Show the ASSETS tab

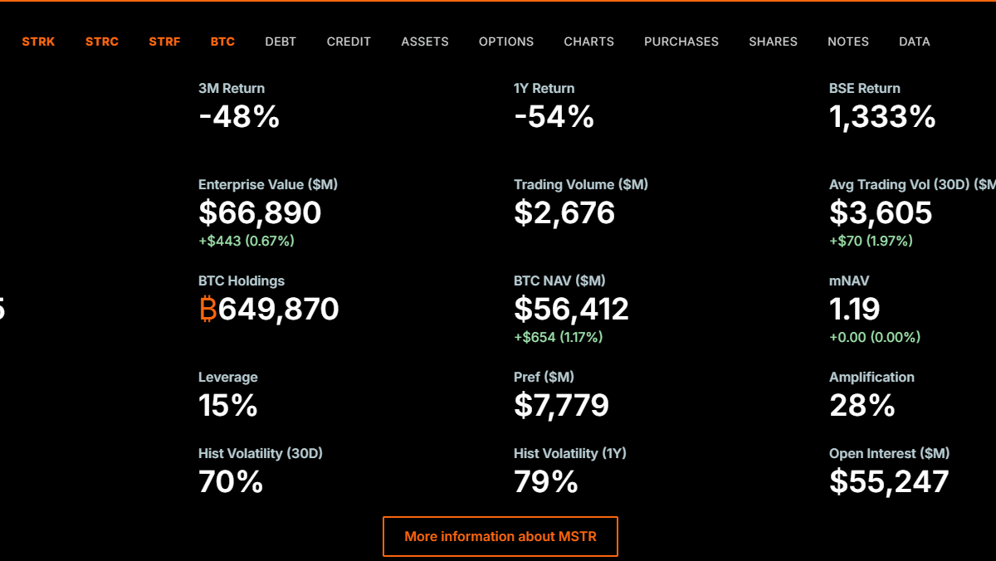pyautogui.click(x=425, y=41)
